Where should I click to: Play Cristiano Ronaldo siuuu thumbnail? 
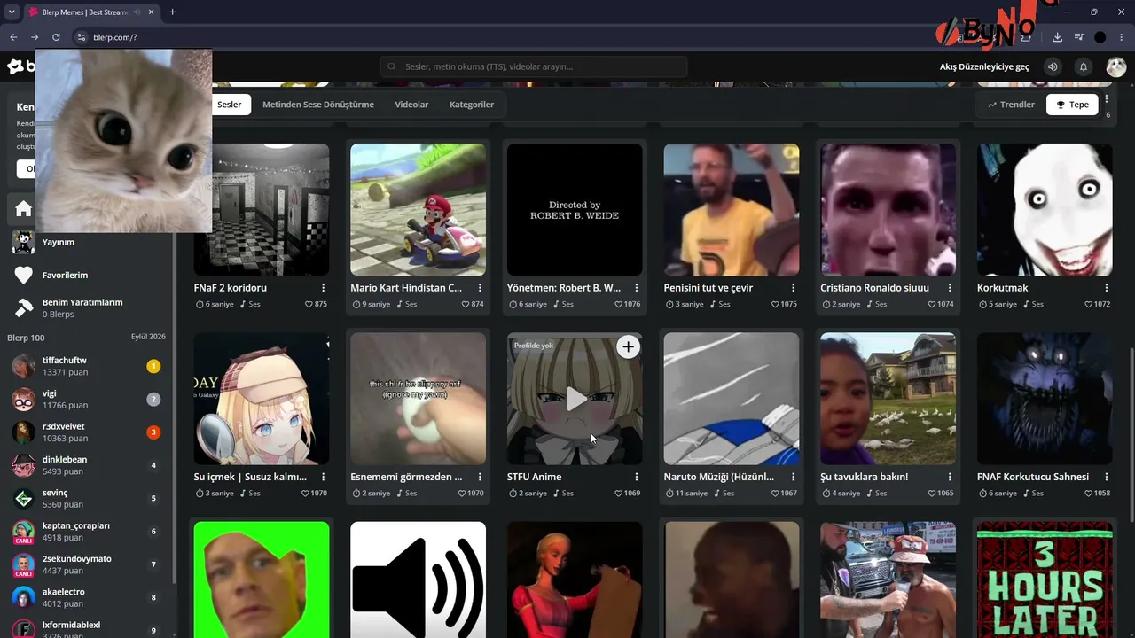888,209
